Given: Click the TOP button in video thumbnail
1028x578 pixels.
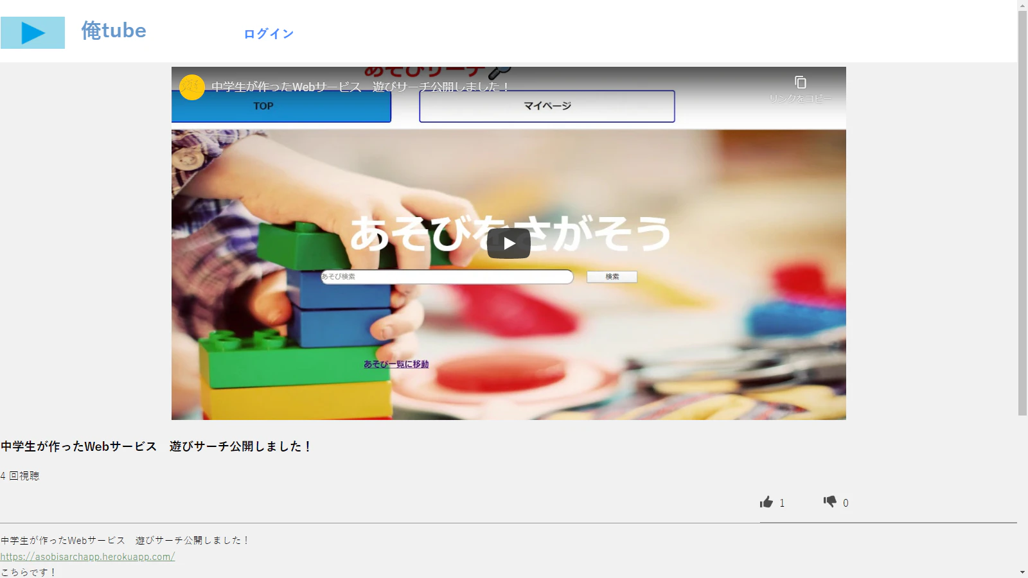Looking at the screenshot, I should click(281, 106).
